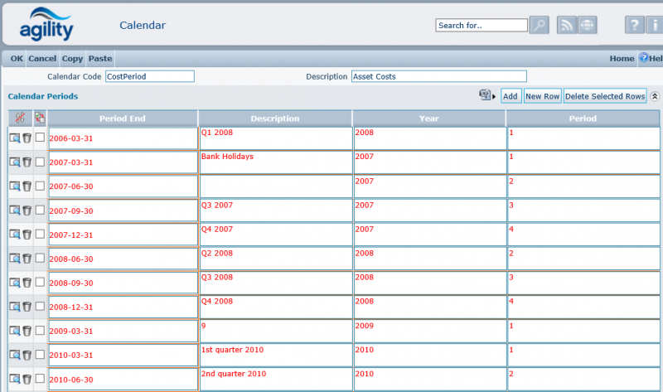Click select-all icon in checkbox column header
Viewport: 663px width, 392px height.
point(40,118)
